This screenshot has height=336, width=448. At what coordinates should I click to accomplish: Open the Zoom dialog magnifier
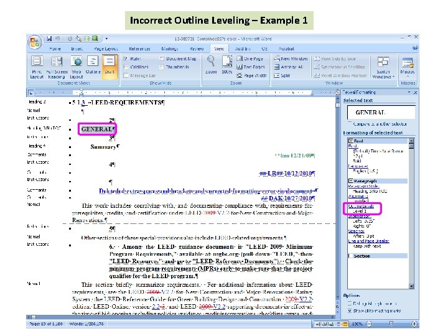click(x=211, y=65)
